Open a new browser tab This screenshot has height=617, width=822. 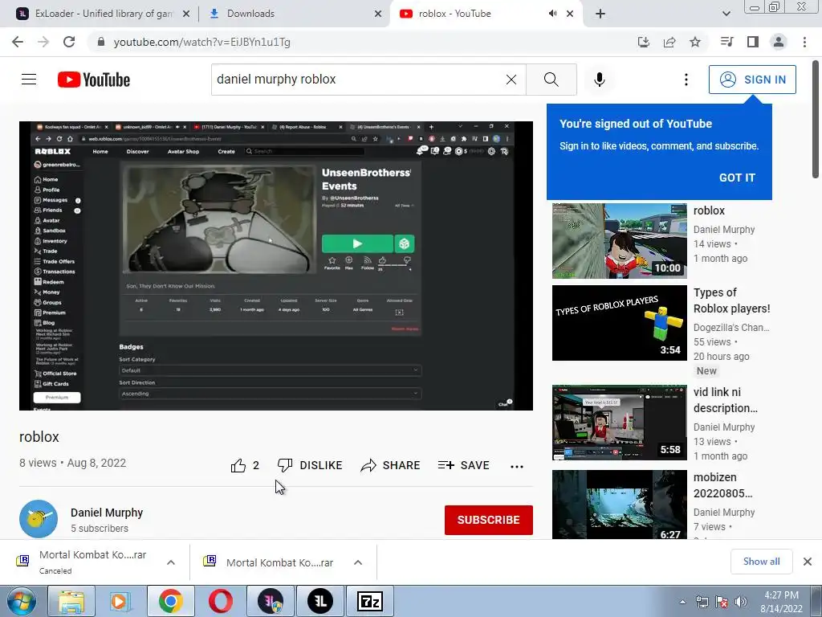[600, 14]
